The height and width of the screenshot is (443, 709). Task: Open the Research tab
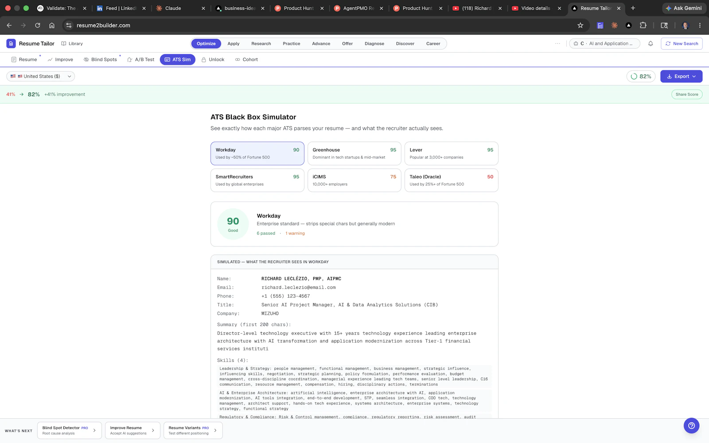pos(261,43)
